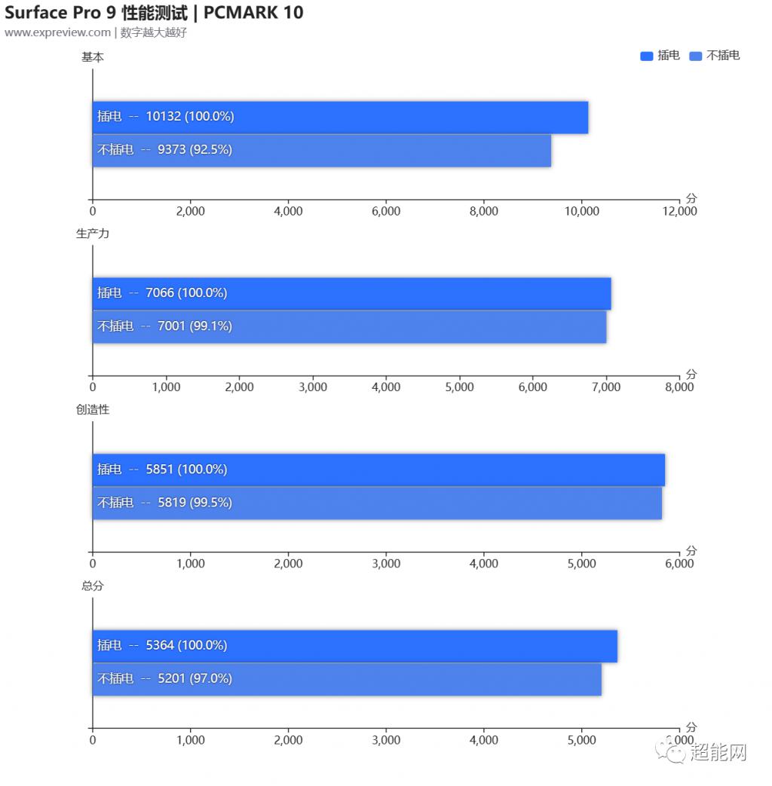
Task: Click the 生产力 chart heading
Action: click(x=92, y=234)
